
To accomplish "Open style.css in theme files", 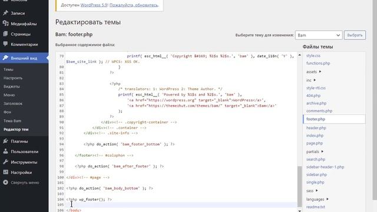I will [313, 55].
